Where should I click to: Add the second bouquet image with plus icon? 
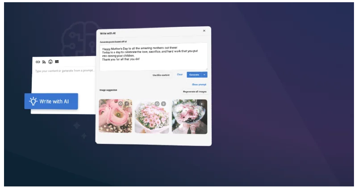tap(163, 103)
